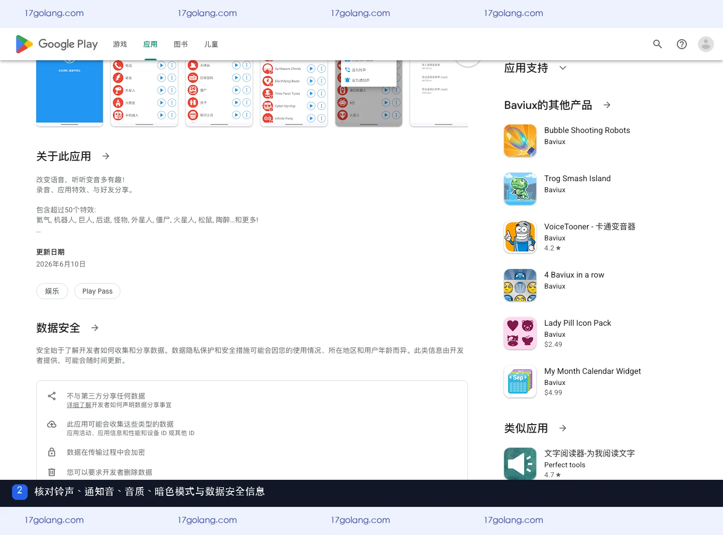The image size is (723, 535).
Task: View the screenshot listing Synthwave Chords
Action: click(x=294, y=93)
